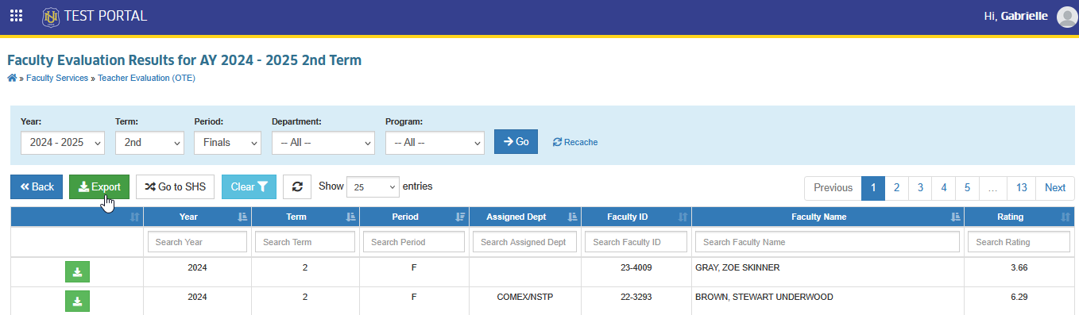Open the Department dropdown
The height and width of the screenshot is (315, 1079).
(x=323, y=142)
